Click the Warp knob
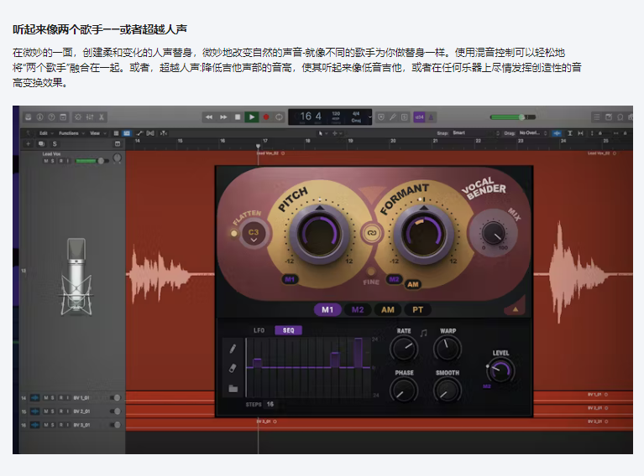Screen dimensions: 644x476 click(448, 349)
